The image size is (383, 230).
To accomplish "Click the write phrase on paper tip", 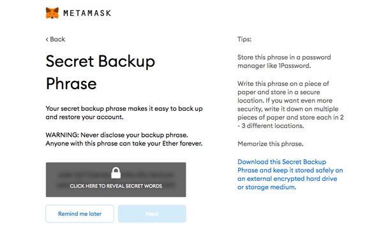I will [290, 104].
